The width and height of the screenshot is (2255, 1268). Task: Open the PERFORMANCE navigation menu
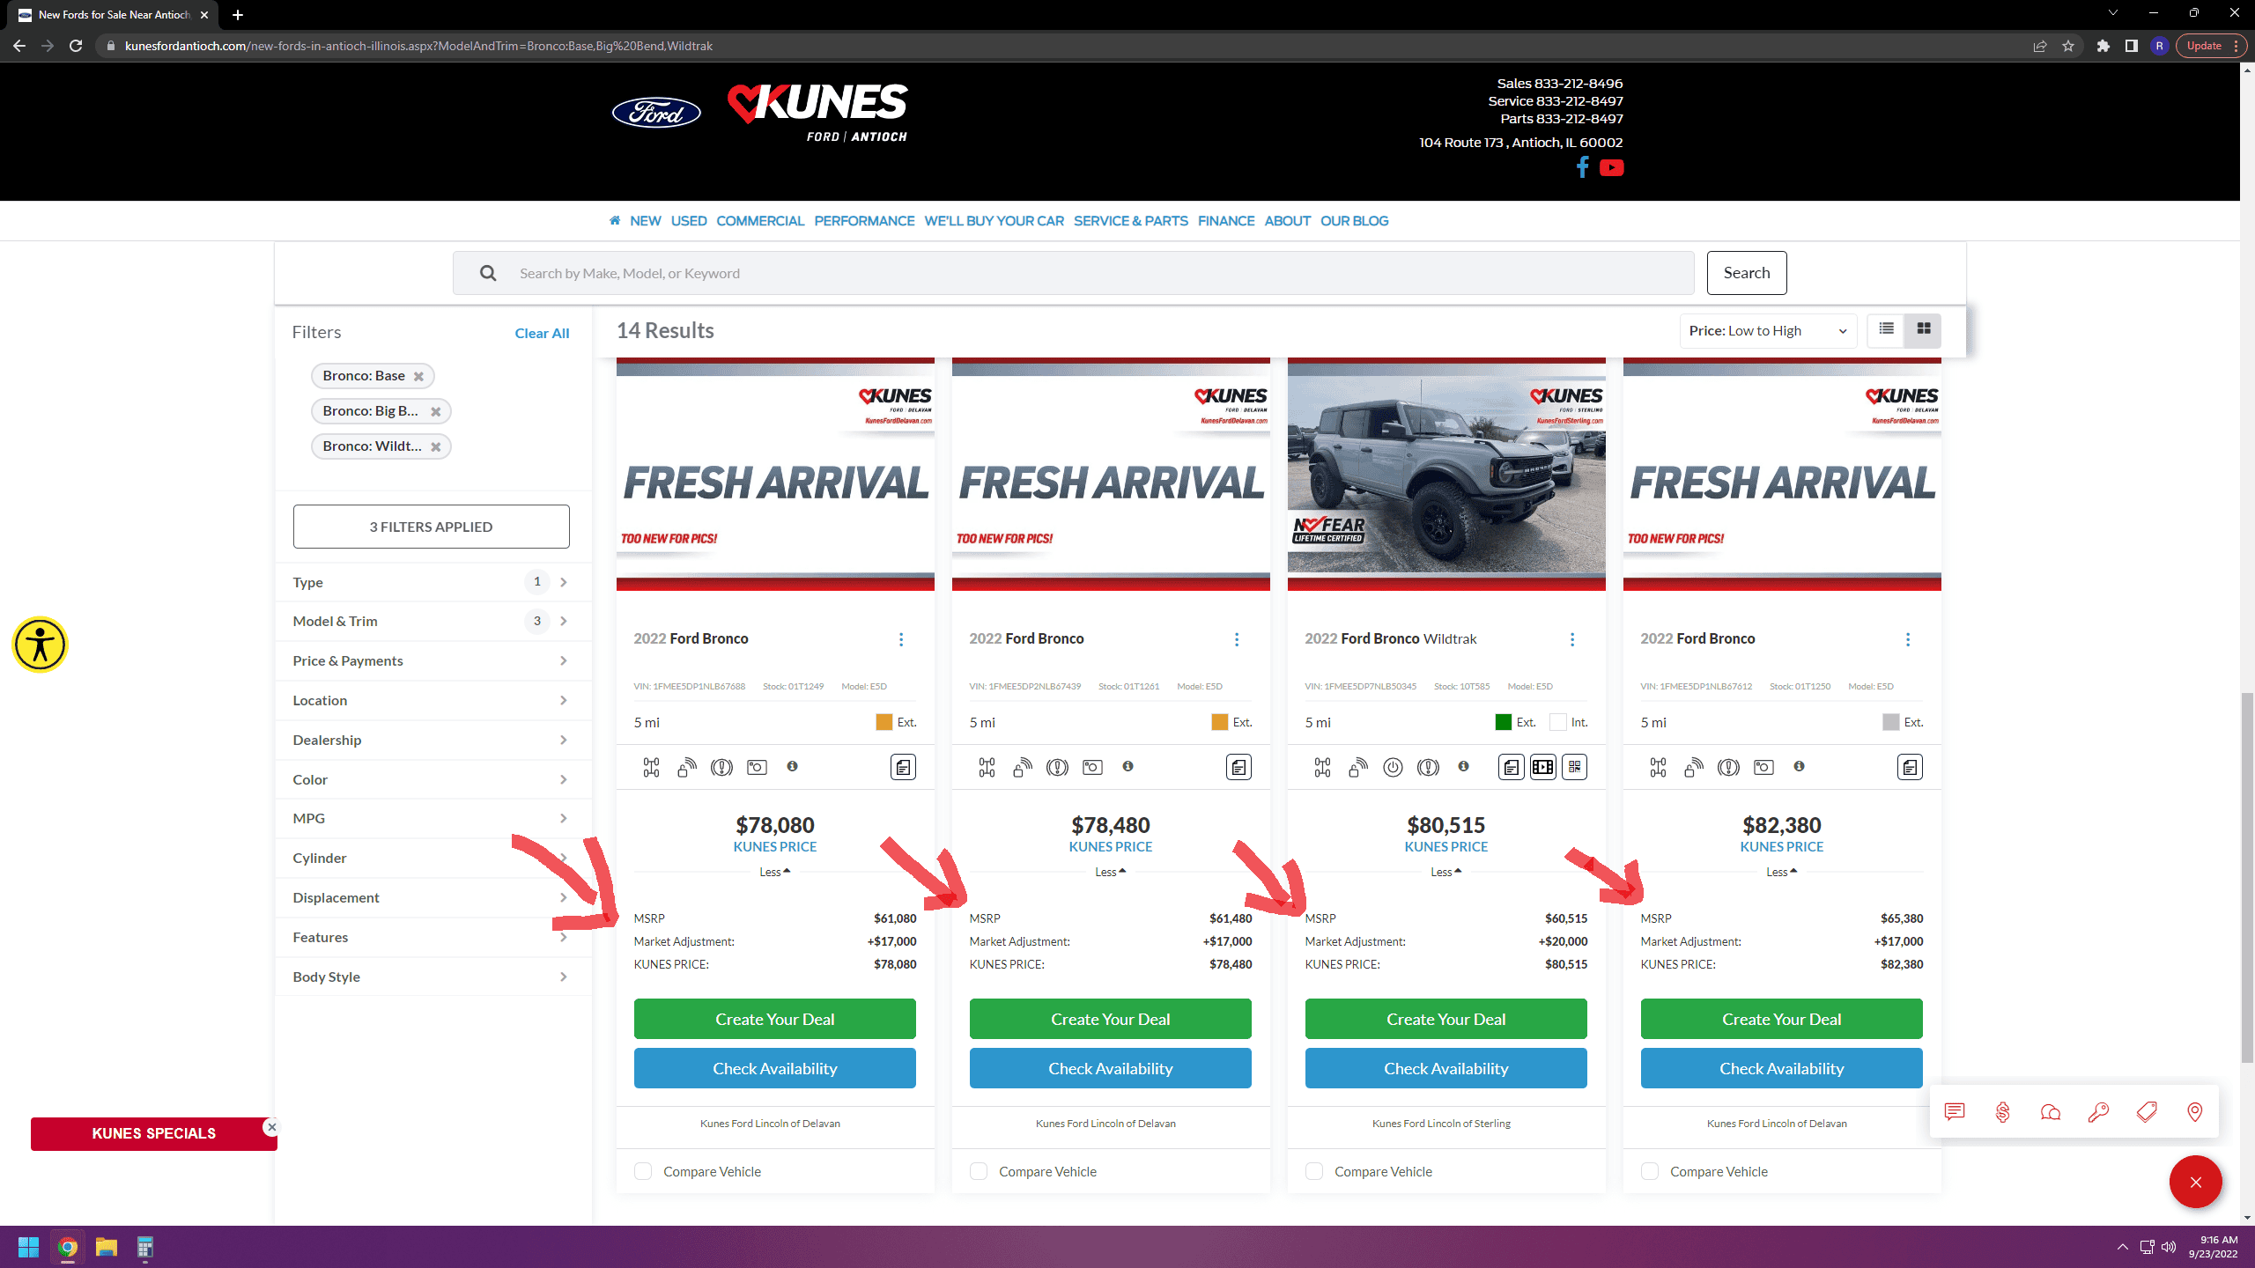click(864, 220)
